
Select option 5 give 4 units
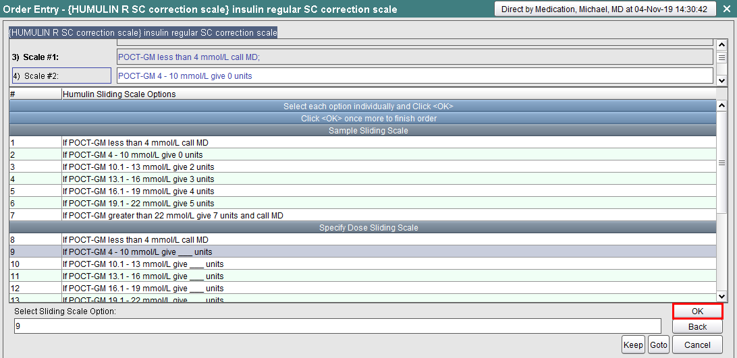point(363,191)
